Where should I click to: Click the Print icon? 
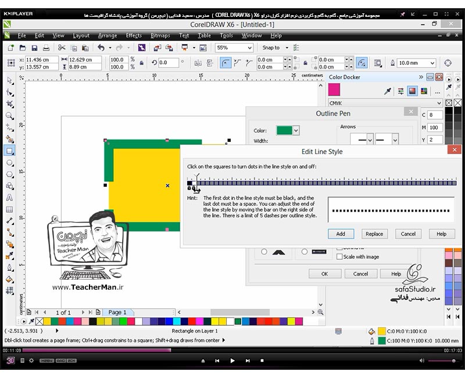pyautogui.click(x=46, y=48)
